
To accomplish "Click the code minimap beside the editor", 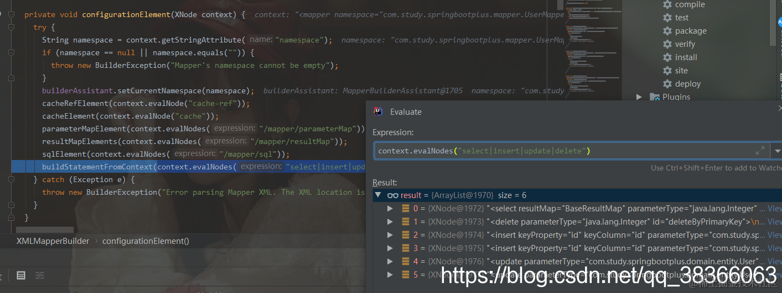I will click(592, 50).
